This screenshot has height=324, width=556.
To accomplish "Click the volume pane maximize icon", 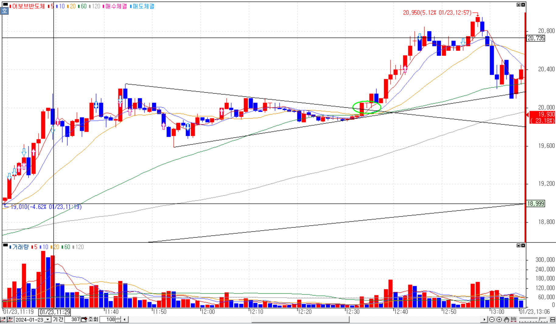I will (519, 245).
